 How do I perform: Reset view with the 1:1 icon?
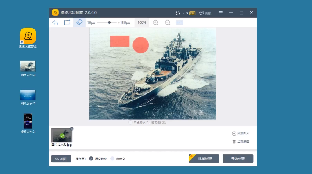(179, 22)
